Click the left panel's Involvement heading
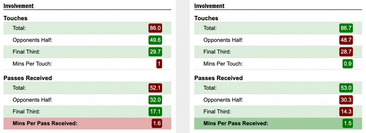Screen dimensions: 366x133 pyautogui.click(x=19, y=6)
